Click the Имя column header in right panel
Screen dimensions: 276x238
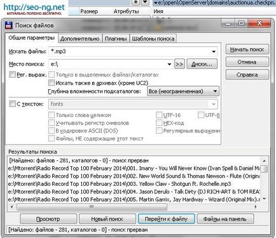158,11
